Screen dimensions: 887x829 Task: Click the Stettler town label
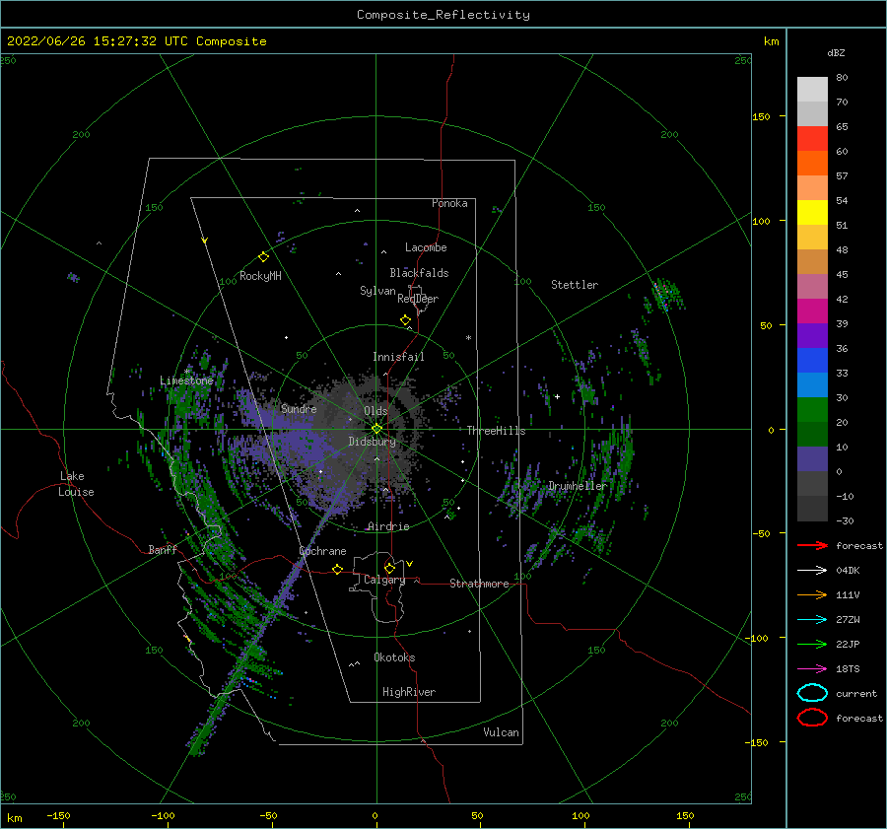[x=575, y=285]
